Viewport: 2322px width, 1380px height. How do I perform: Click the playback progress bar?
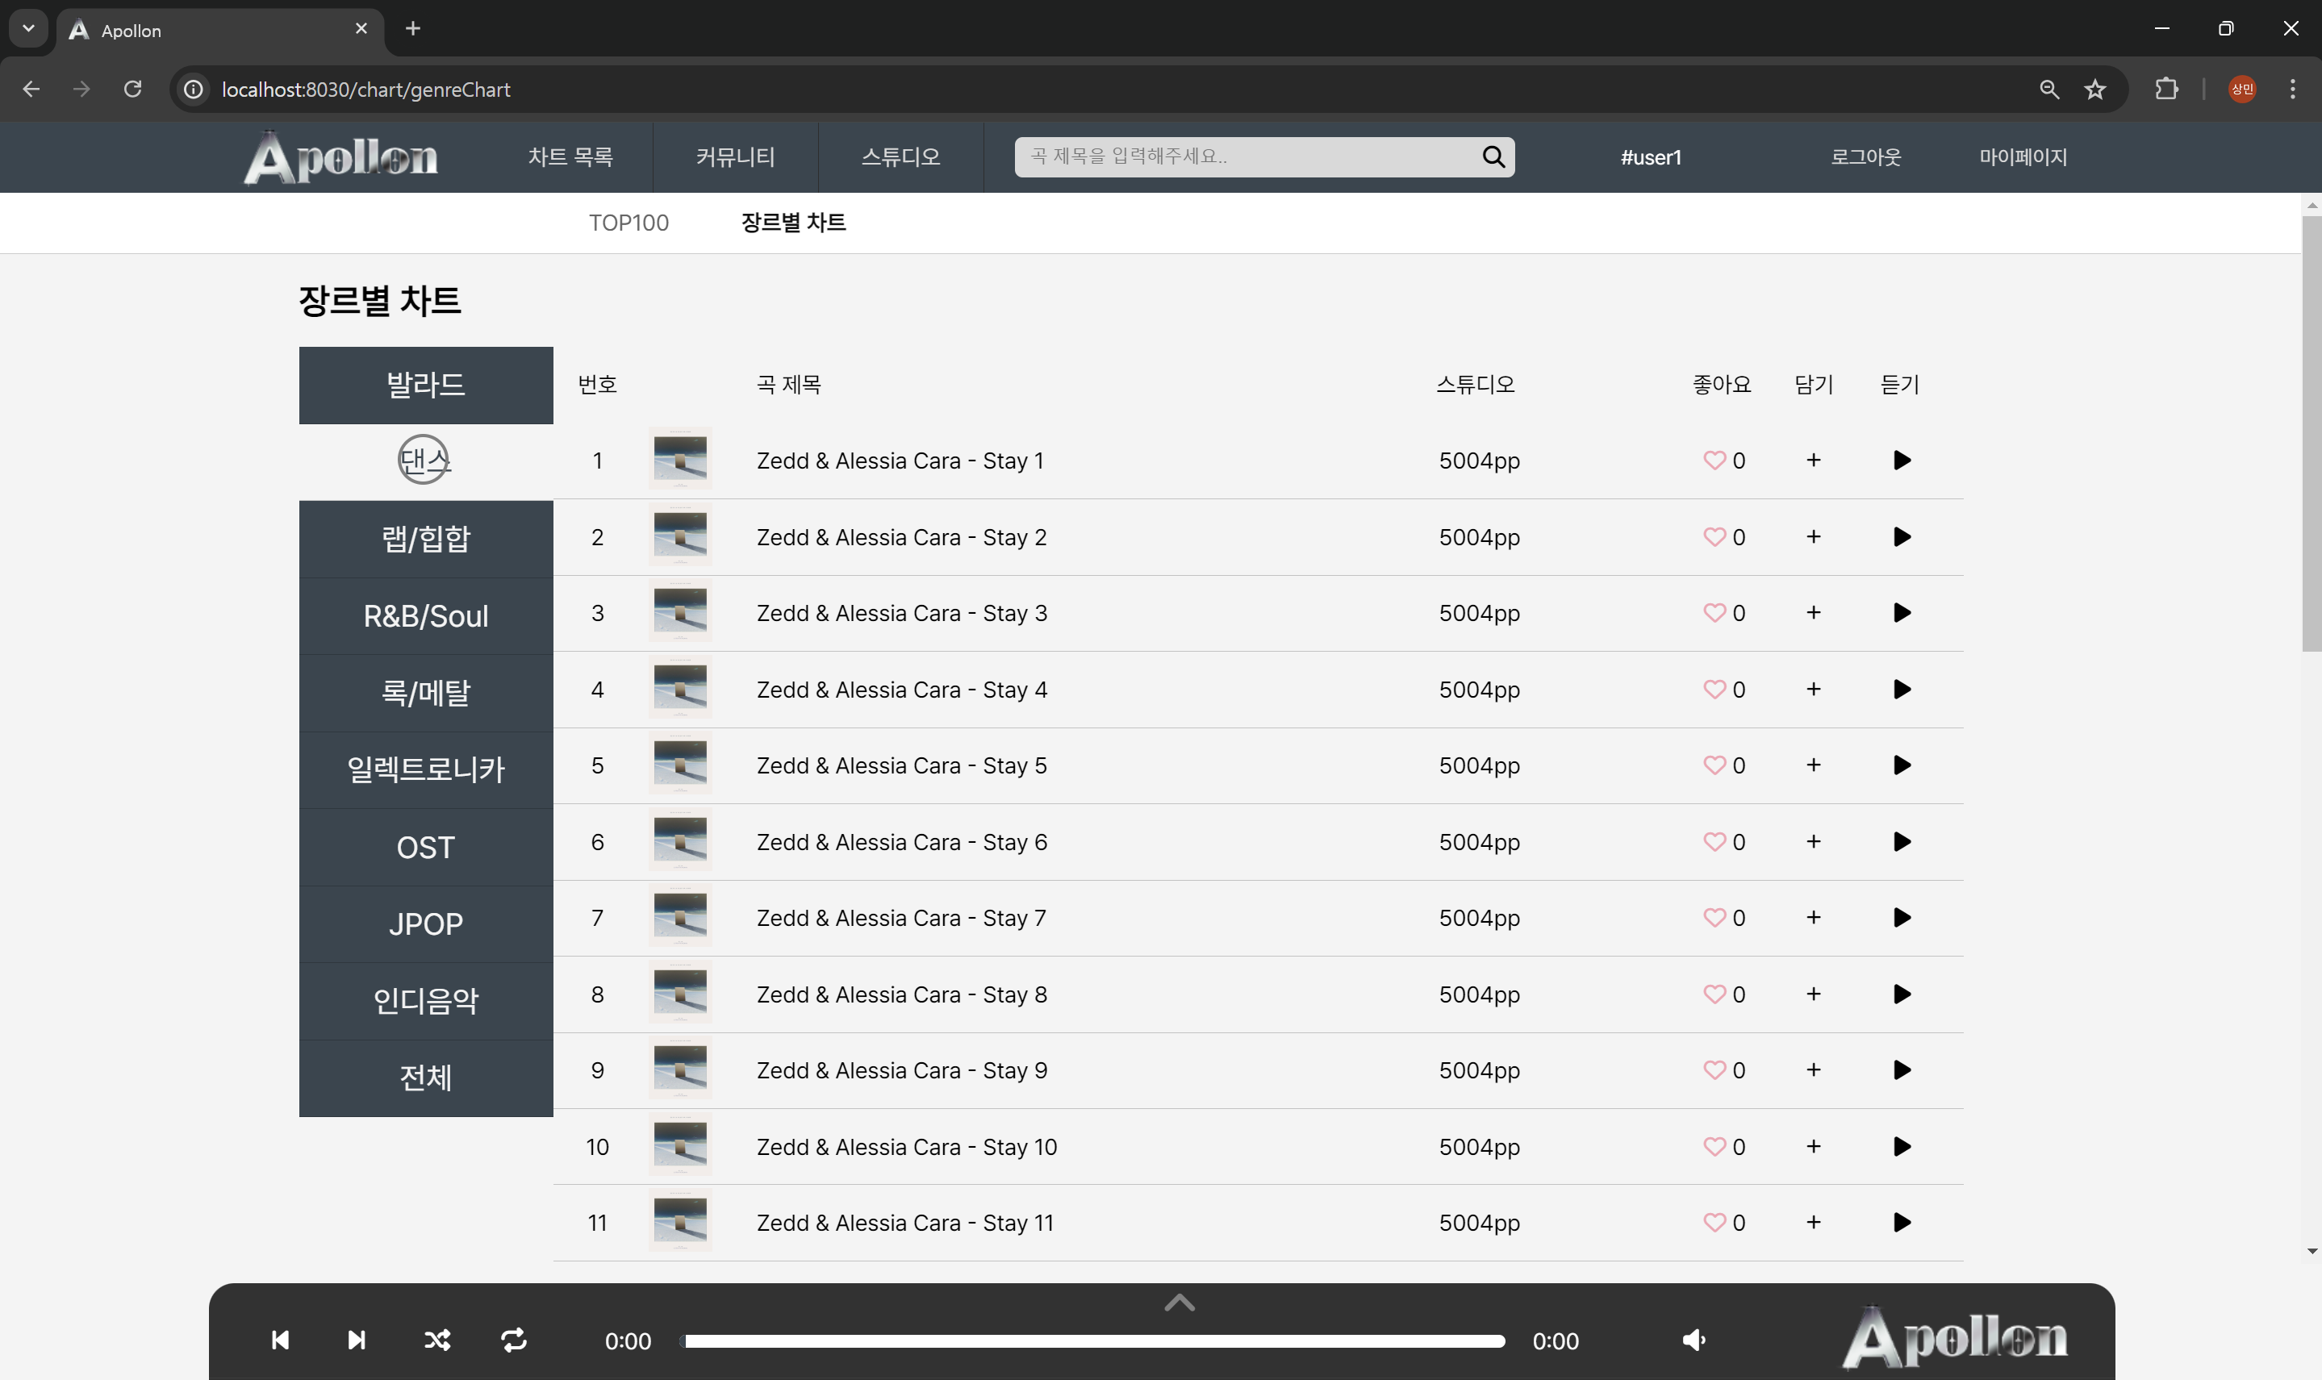click(1093, 1341)
